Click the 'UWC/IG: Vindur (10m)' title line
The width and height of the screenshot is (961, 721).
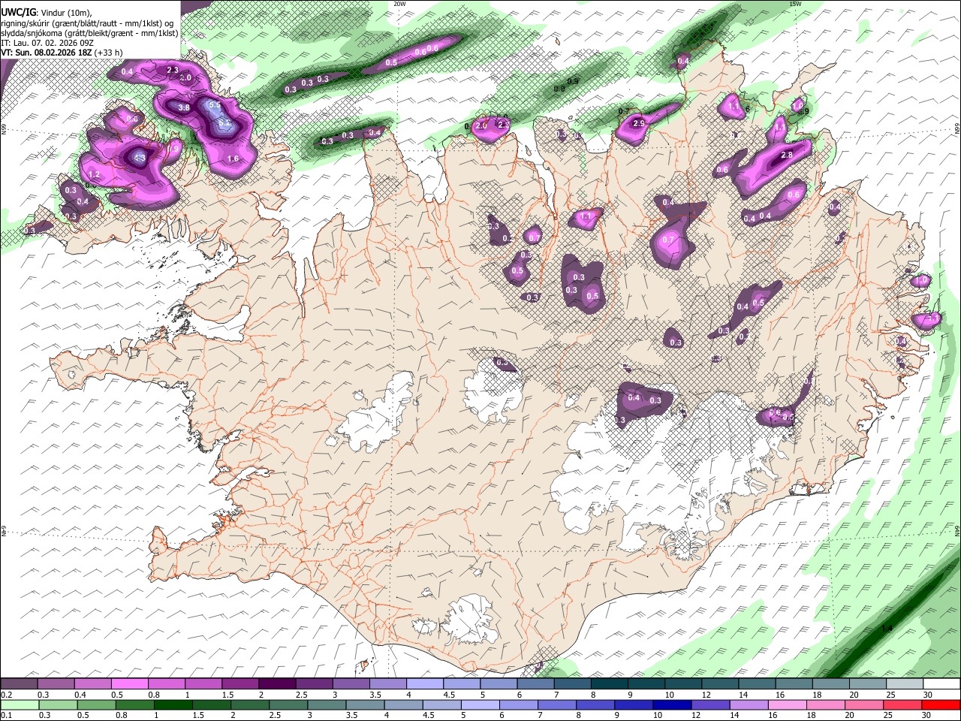click(x=46, y=12)
